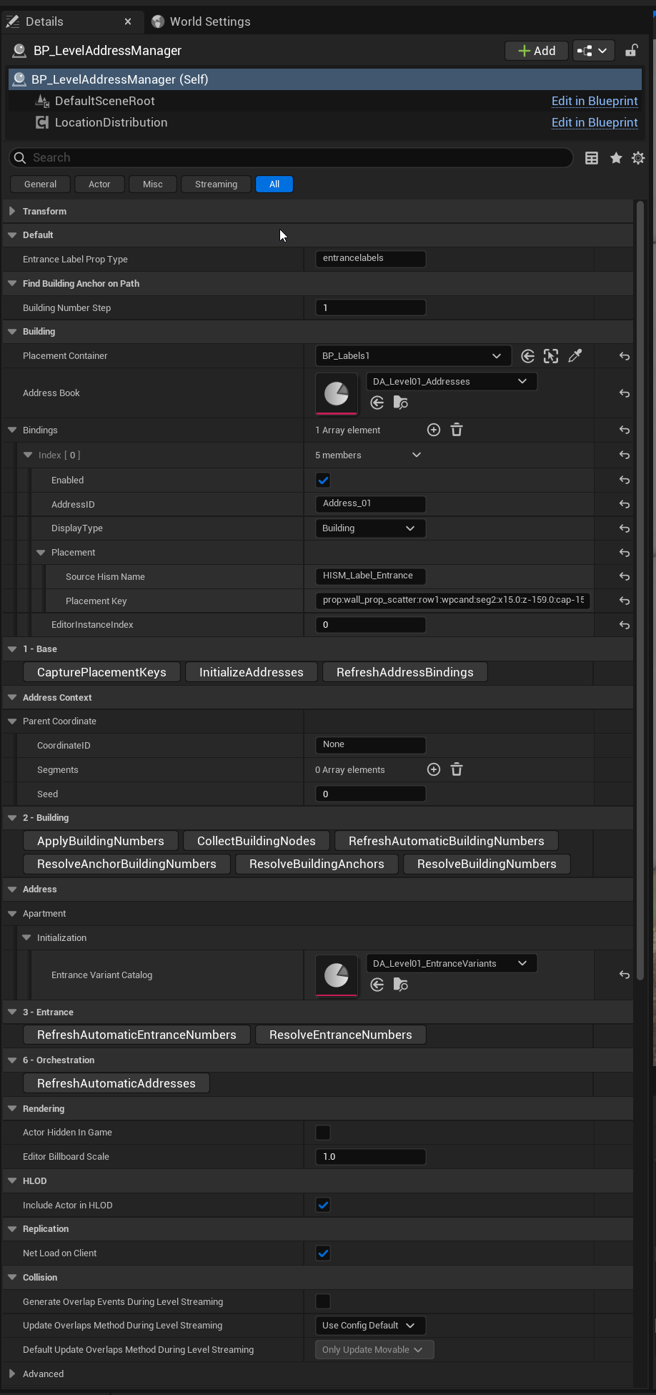Run RefreshAutomaticAddresses button
This screenshot has height=1395, width=656.
[x=116, y=1083]
